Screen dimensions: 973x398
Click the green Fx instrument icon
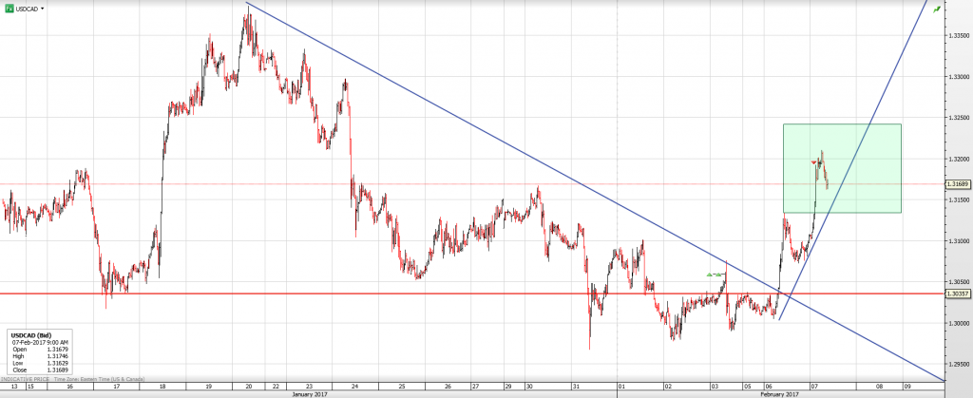[9, 8]
